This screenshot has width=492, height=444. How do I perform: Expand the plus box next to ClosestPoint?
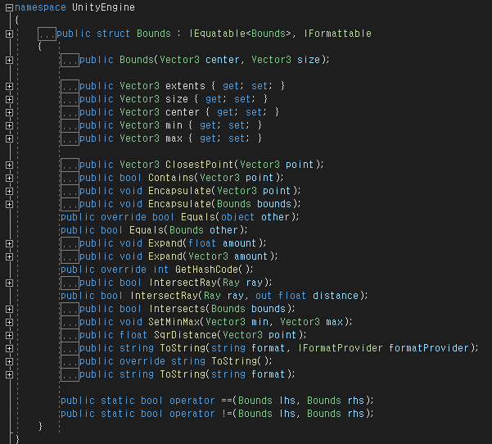tap(8, 165)
